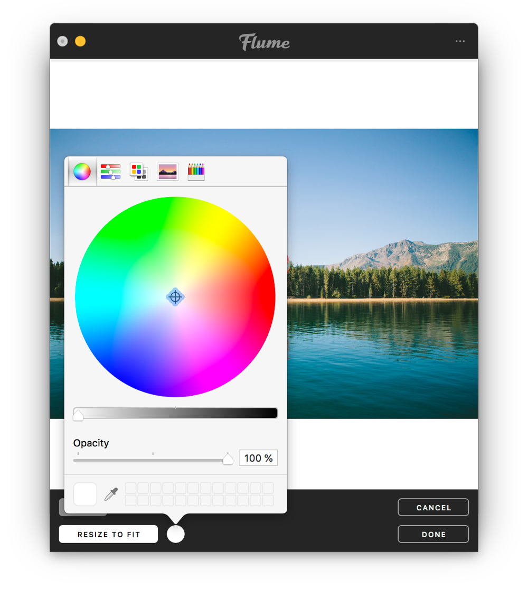Switch to the color sliders tab
528x598 pixels.
click(x=110, y=172)
